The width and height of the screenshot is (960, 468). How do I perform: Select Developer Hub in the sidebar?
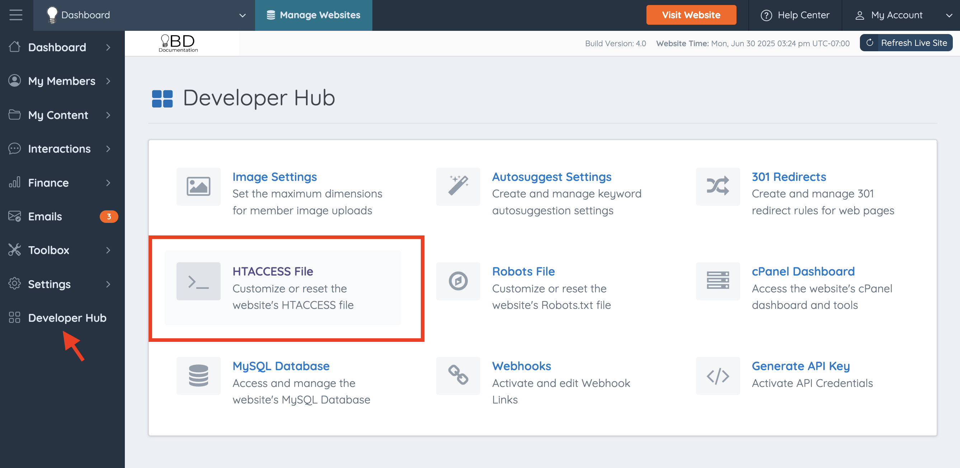(67, 317)
